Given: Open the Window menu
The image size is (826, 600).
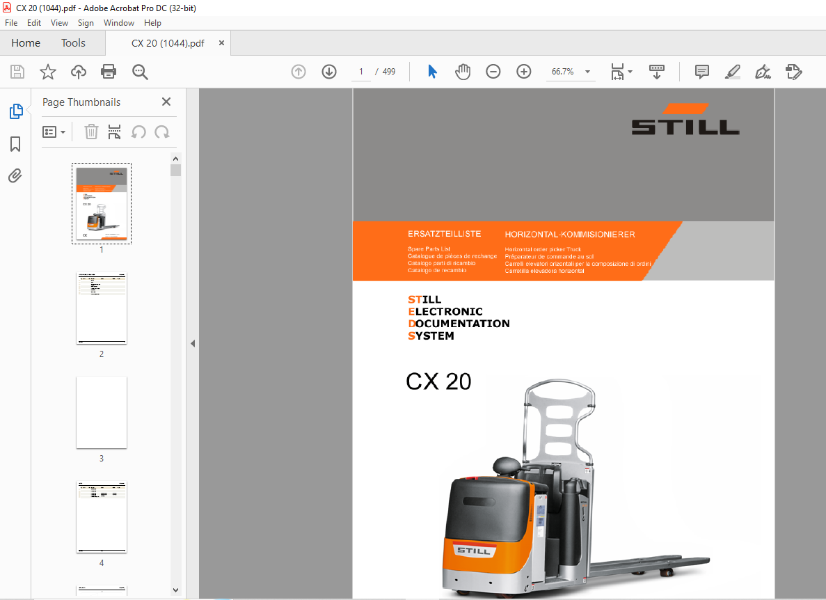Looking at the screenshot, I should pyautogui.click(x=118, y=23).
